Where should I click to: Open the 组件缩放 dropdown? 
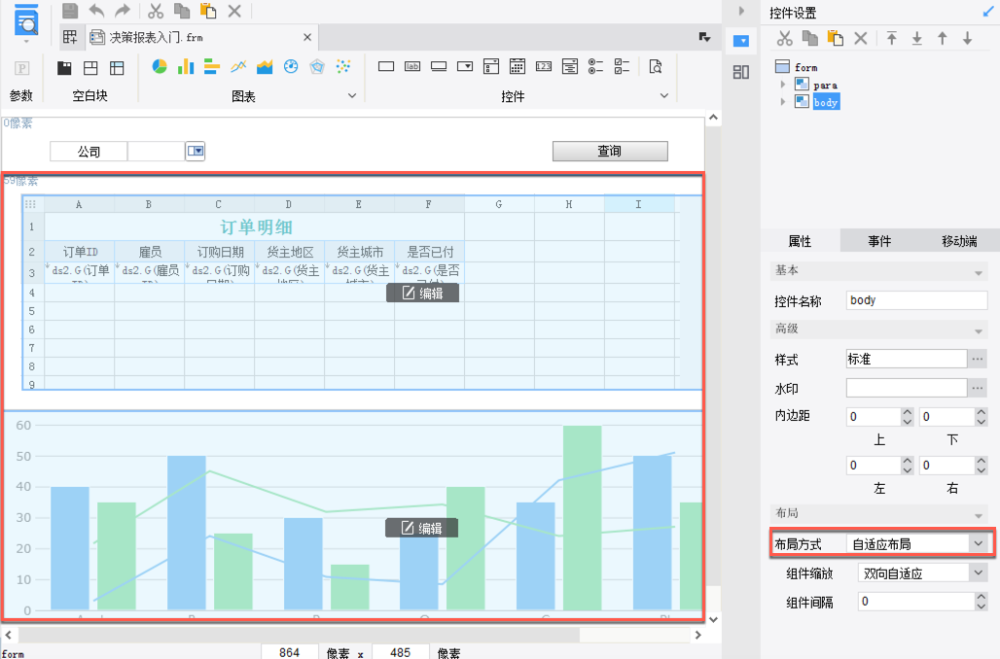point(979,572)
